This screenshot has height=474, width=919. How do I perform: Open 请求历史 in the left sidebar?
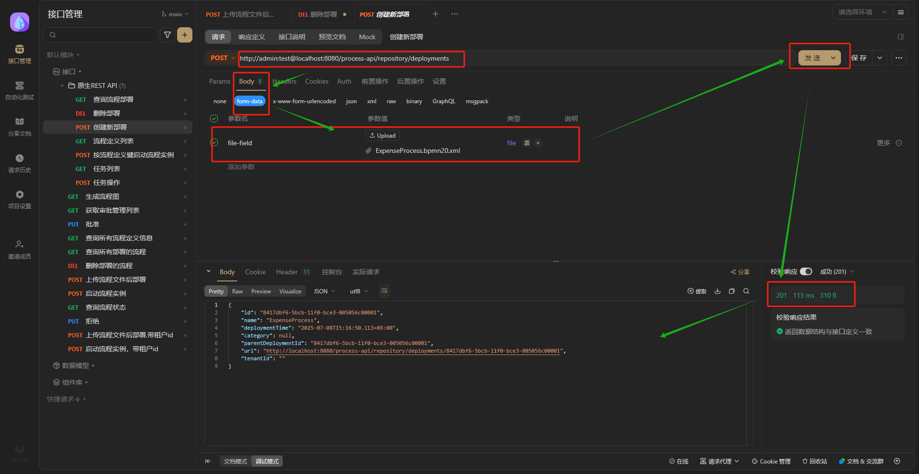[19, 163]
